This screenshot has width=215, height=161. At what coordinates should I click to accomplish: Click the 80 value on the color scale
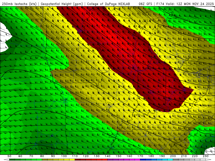point(42,156)
